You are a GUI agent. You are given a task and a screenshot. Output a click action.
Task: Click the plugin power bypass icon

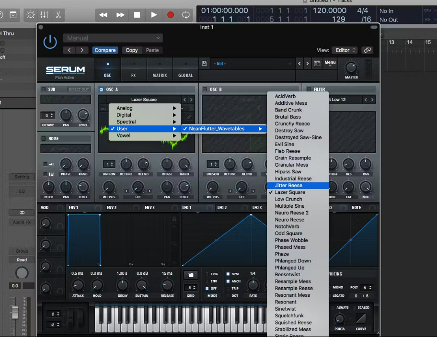pos(50,42)
